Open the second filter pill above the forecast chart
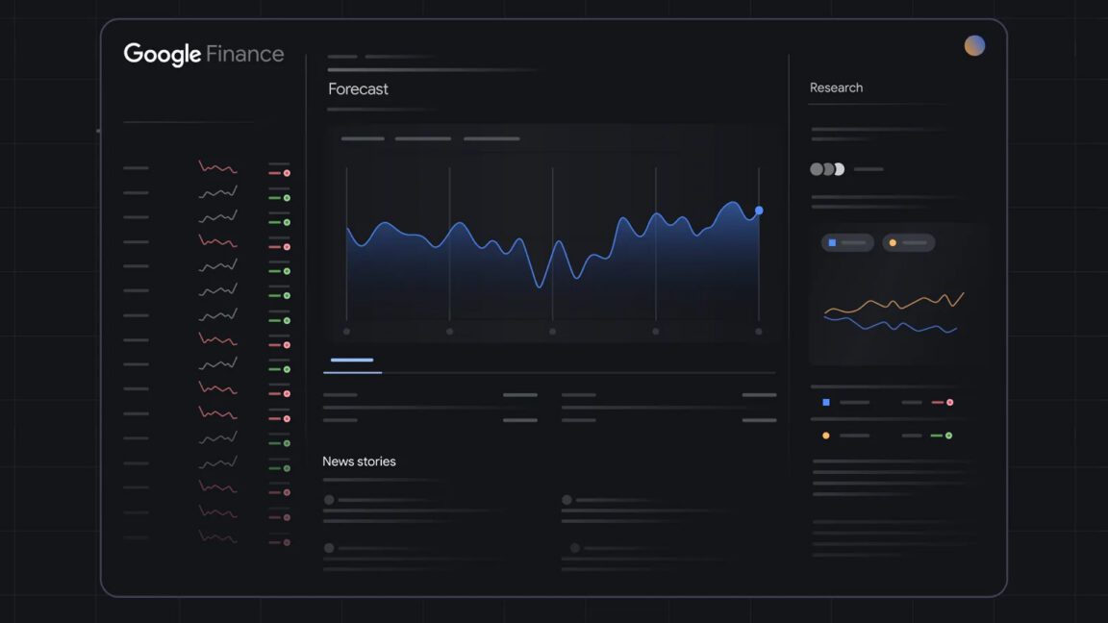This screenshot has width=1108, height=623. coord(423,137)
